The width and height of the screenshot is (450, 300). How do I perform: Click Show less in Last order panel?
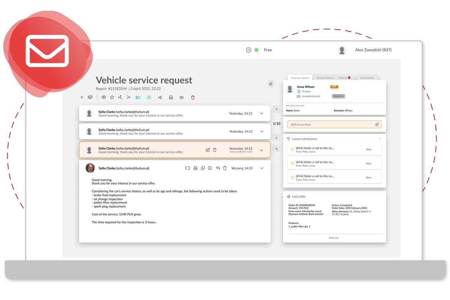(334, 238)
